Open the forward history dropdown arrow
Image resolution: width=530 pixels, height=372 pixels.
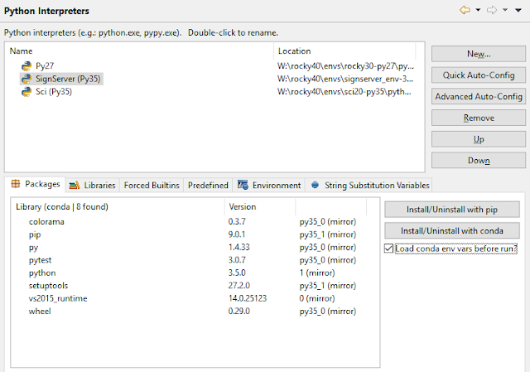[505, 10]
